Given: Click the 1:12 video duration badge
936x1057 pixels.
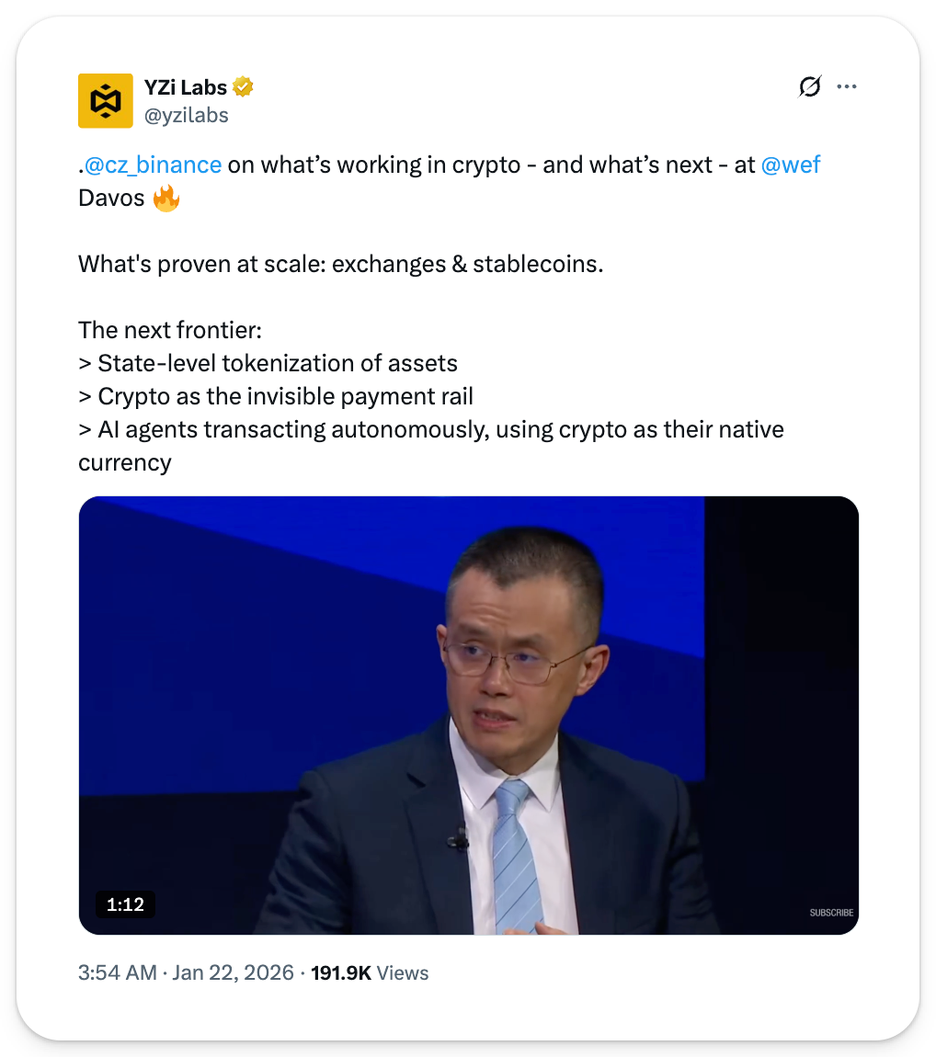Looking at the screenshot, I should click(125, 904).
